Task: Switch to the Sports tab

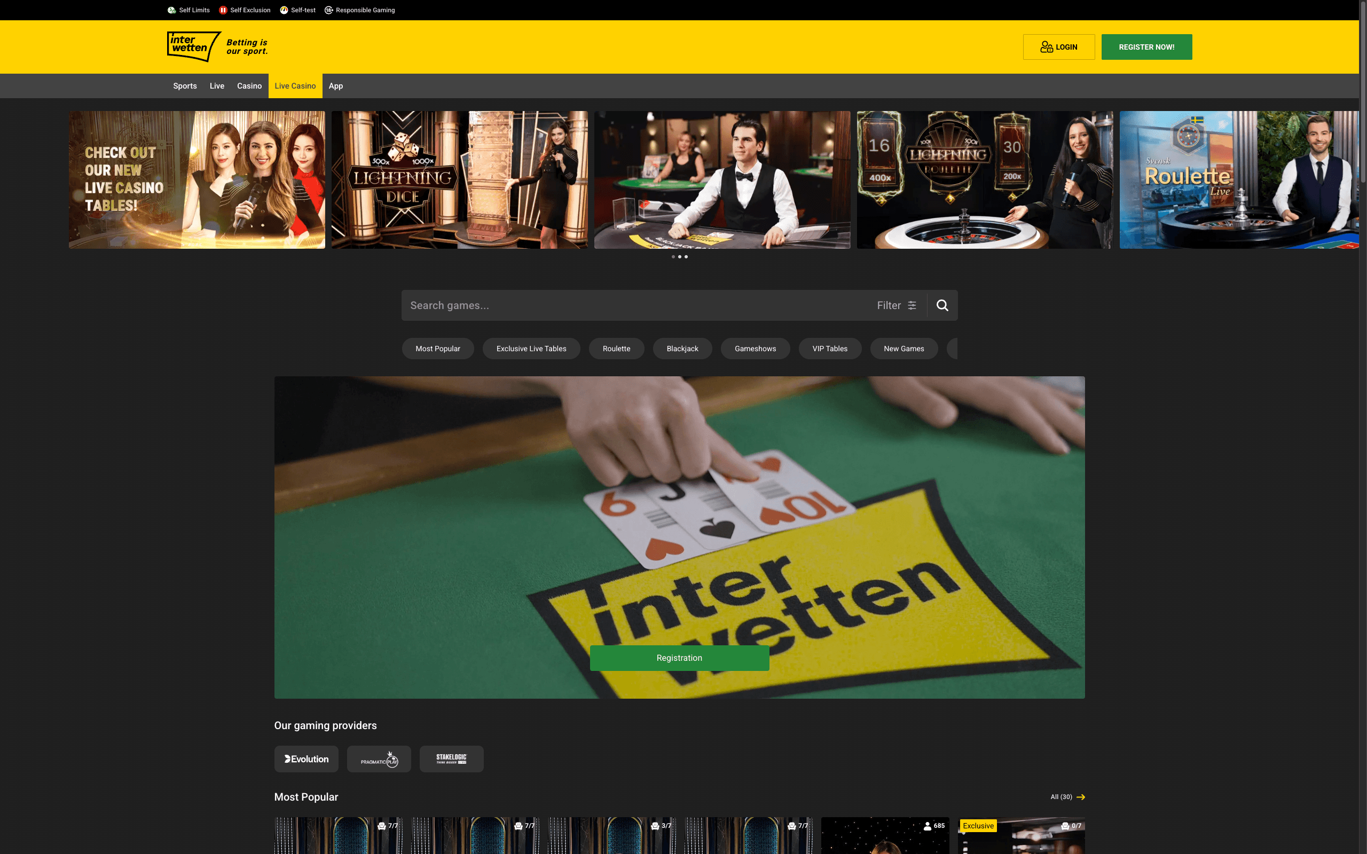Action: 185,86
